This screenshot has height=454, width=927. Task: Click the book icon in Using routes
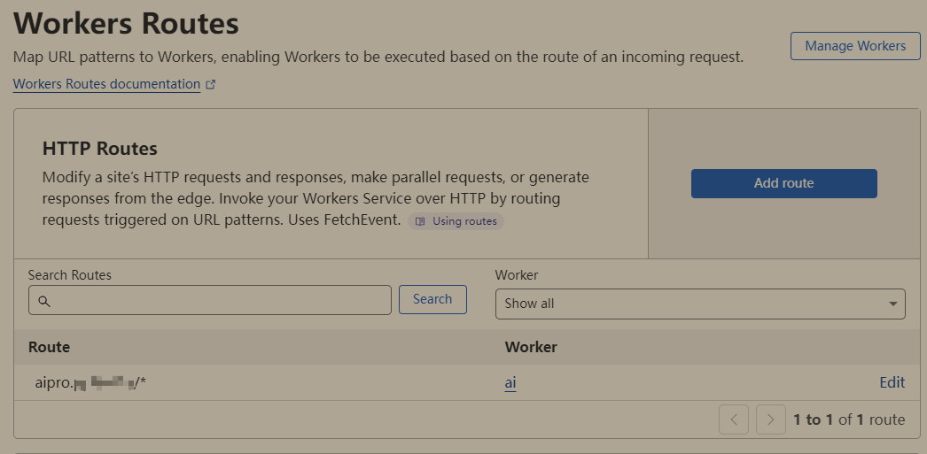pos(420,221)
